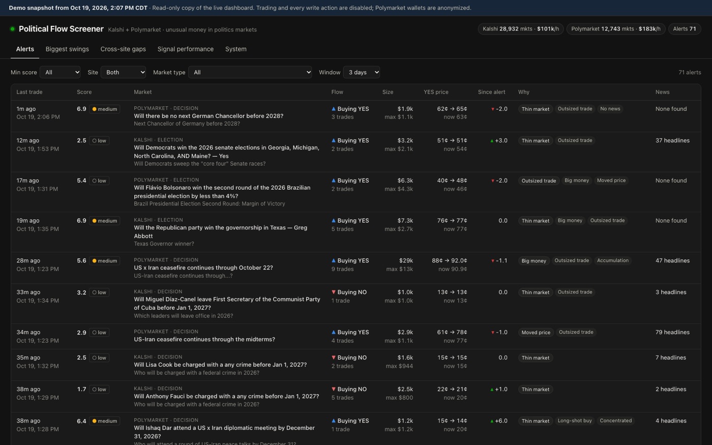The width and height of the screenshot is (712, 445).
Task: Click the Alerts 71 counter pill
Action: tap(685, 29)
